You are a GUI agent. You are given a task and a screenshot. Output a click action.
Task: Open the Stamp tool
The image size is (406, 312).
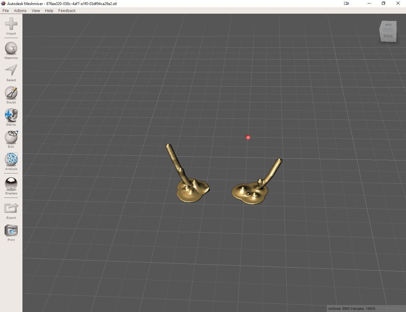point(11,117)
